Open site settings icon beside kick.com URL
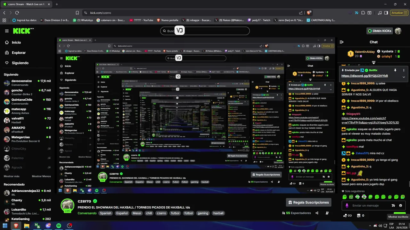 [x=85, y=13]
